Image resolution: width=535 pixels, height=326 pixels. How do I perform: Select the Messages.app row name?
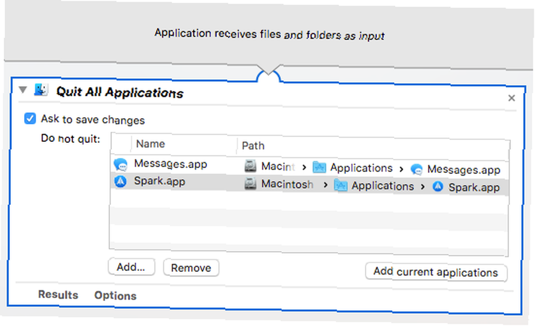tap(170, 164)
